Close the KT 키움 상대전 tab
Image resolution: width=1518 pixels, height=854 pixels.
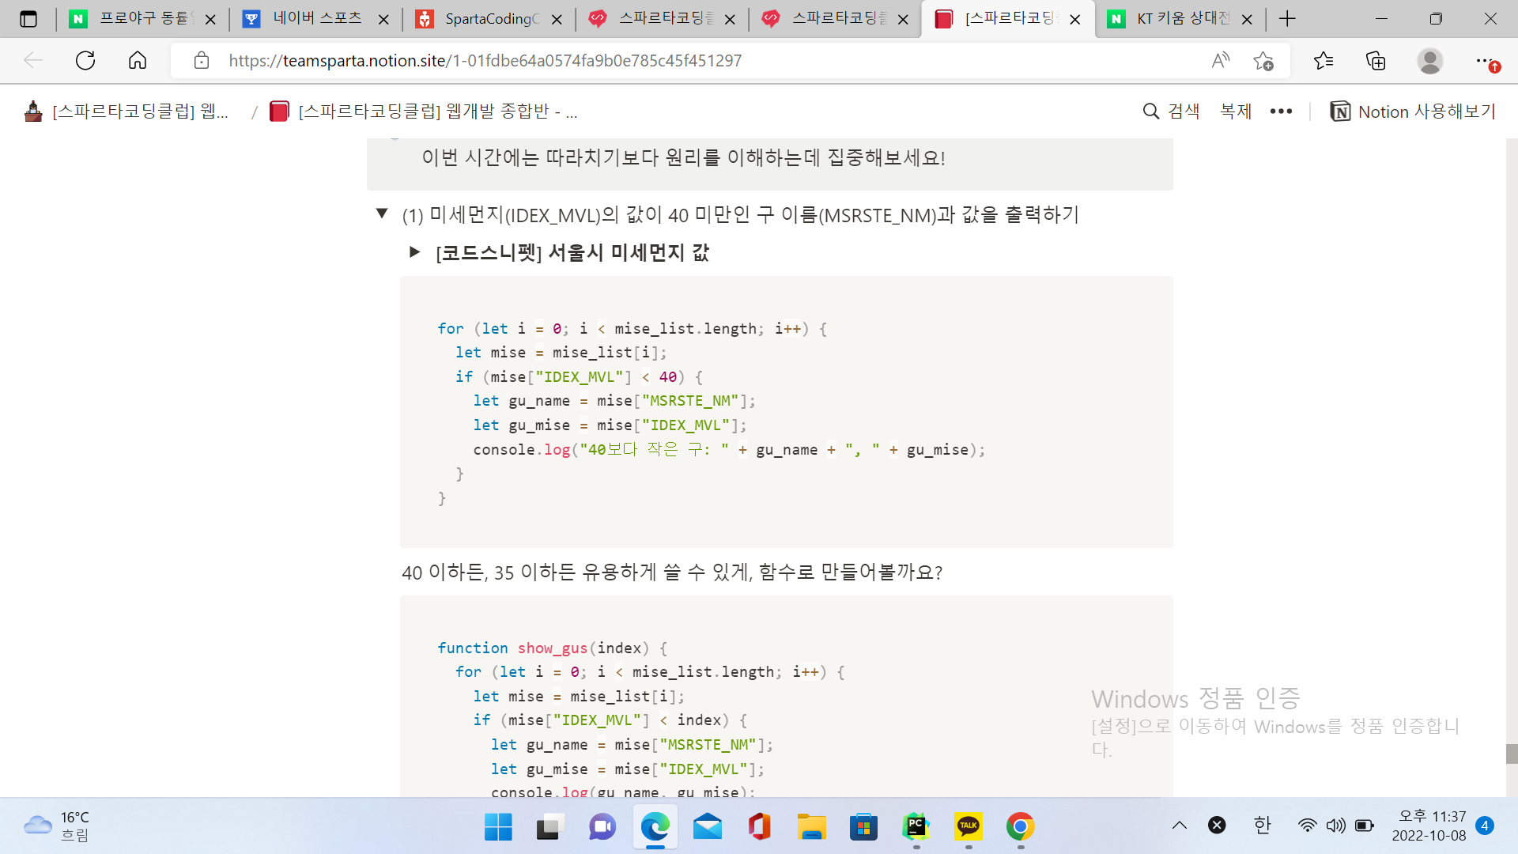click(x=1247, y=19)
